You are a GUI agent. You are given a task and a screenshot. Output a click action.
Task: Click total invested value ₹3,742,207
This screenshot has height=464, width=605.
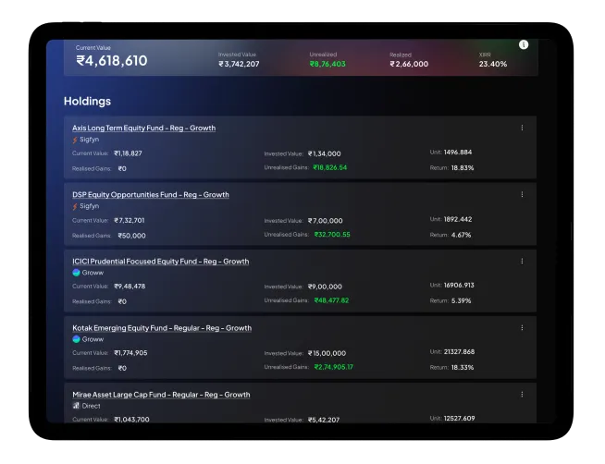coord(239,64)
